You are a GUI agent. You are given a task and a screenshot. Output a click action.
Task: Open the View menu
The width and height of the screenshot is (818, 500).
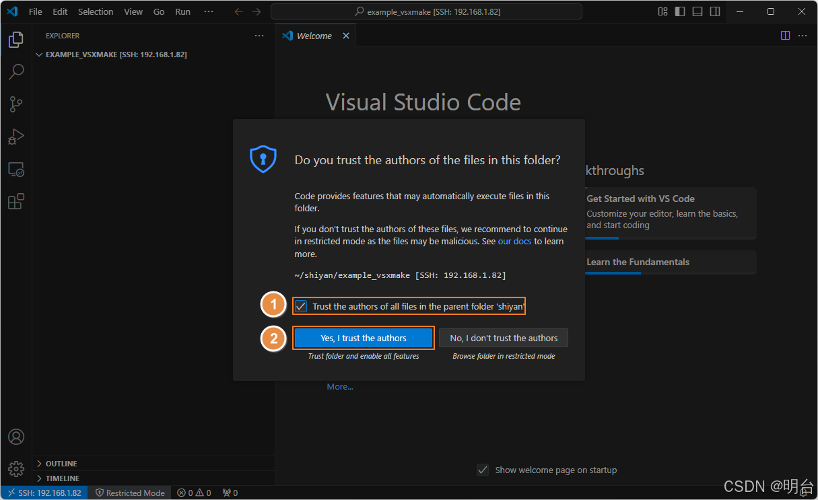pos(133,11)
